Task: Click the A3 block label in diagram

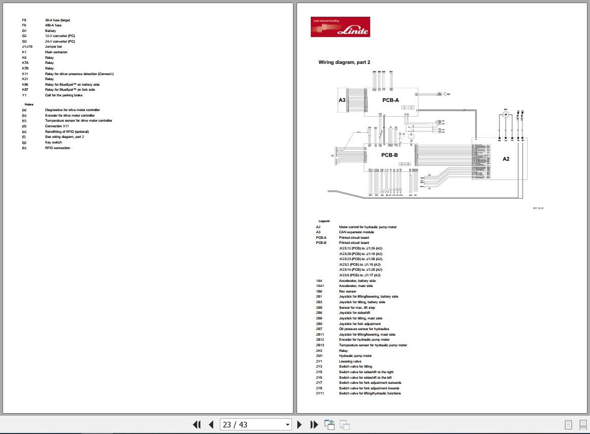Action: 342,100
